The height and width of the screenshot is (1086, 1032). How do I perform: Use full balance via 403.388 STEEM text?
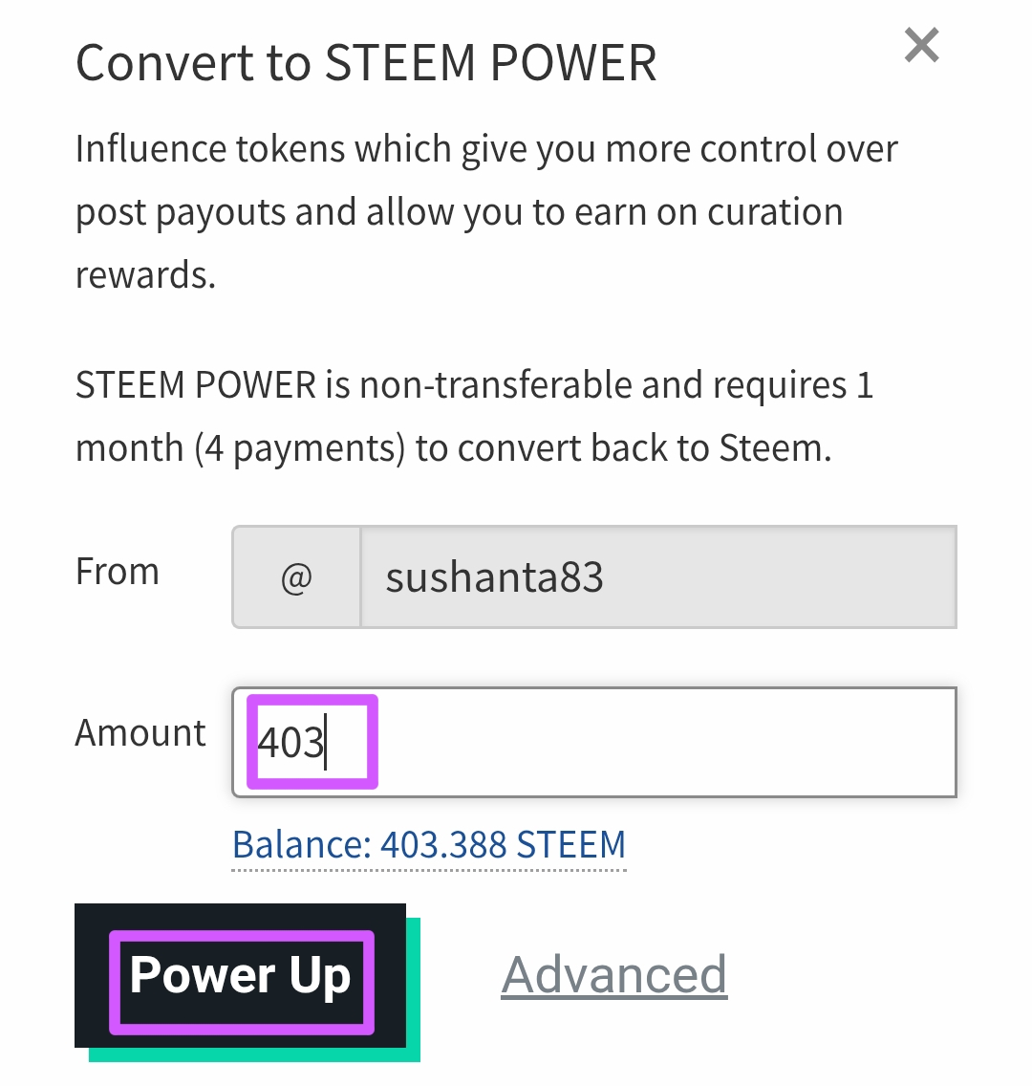(504, 845)
